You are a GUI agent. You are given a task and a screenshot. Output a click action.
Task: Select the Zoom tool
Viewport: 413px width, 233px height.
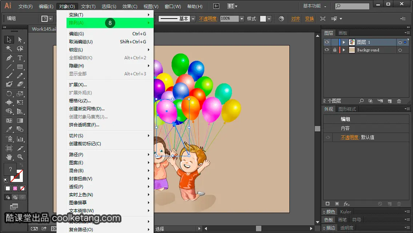point(20,157)
